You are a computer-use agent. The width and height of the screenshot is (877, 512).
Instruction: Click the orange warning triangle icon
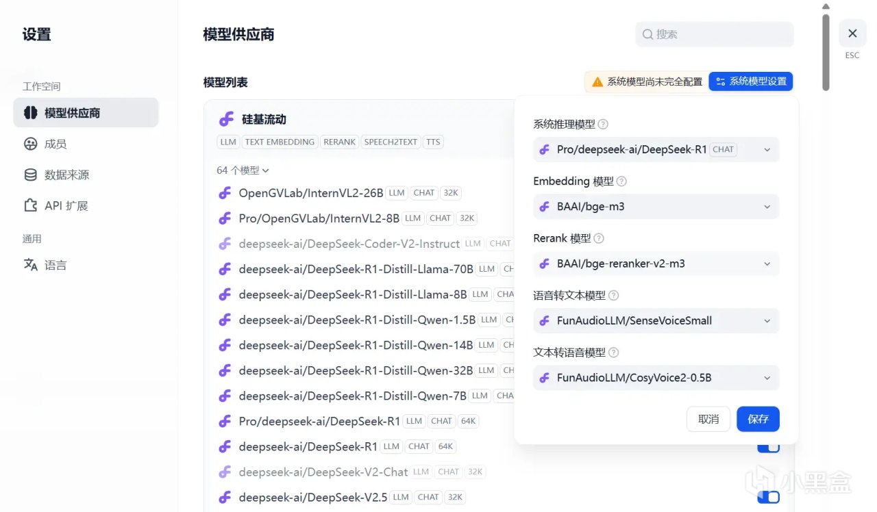[x=597, y=81]
